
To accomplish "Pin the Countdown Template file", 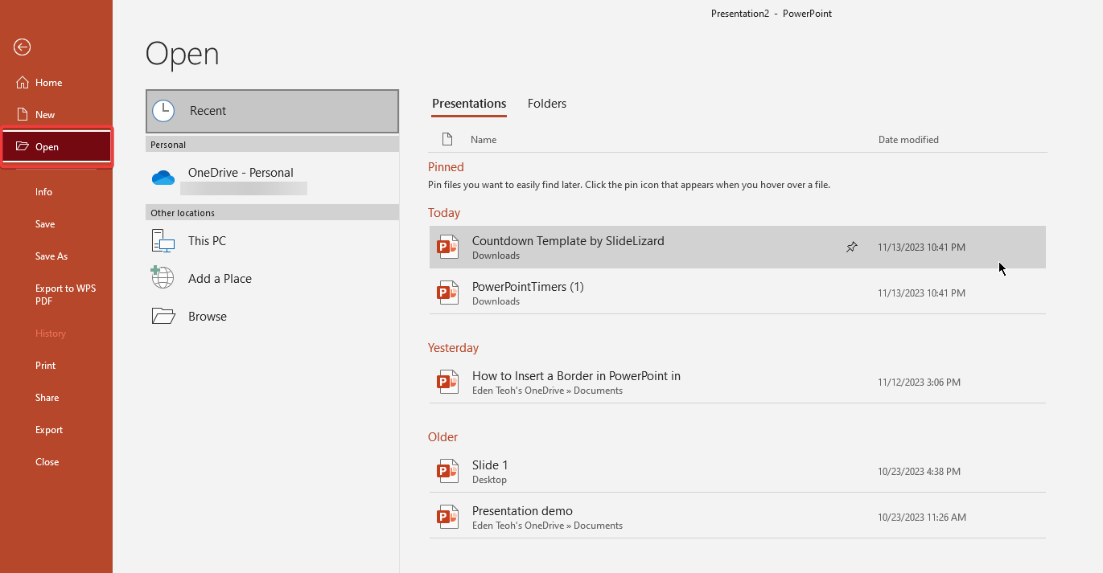I will click(x=851, y=248).
